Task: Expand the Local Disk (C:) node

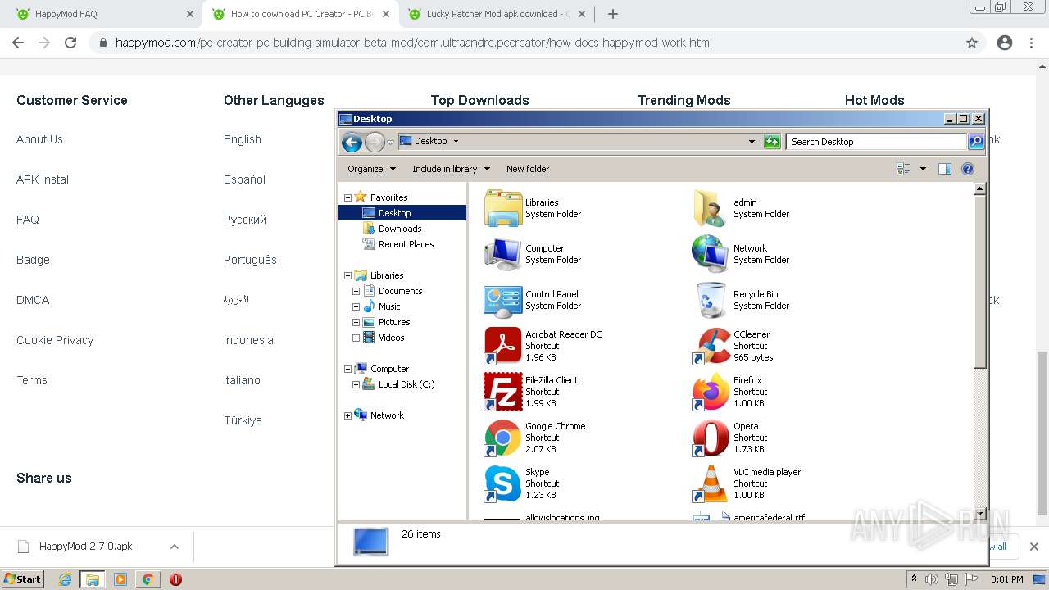Action: click(356, 384)
